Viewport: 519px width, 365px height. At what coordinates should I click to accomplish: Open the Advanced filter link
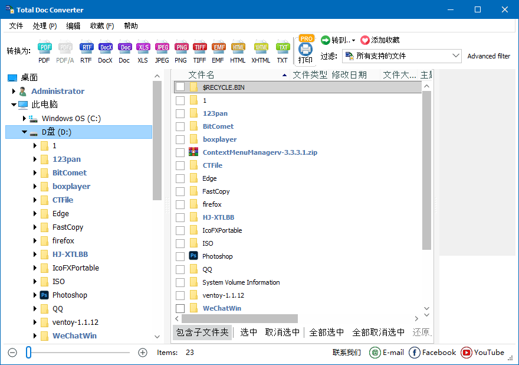tap(488, 56)
